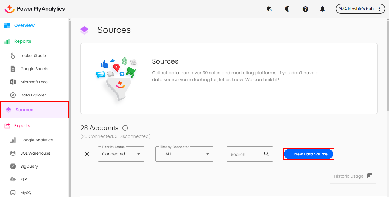
Task: Clear filters with the X icon
Action: click(x=87, y=154)
